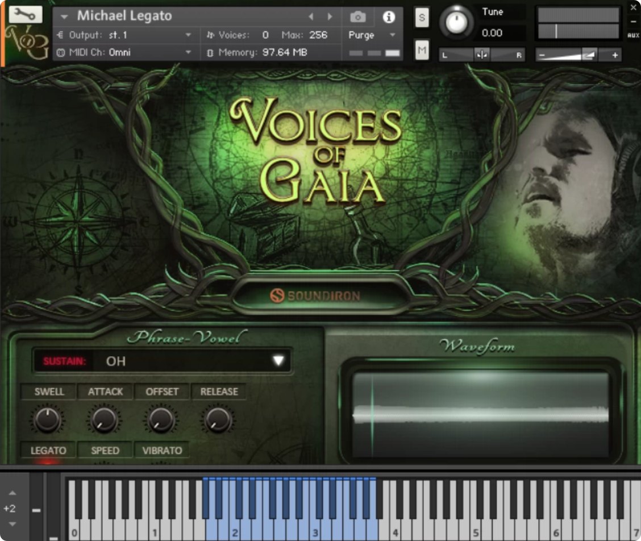This screenshot has width=641, height=541.
Task: Solo the instrument with S button
Action: [422, 18]
